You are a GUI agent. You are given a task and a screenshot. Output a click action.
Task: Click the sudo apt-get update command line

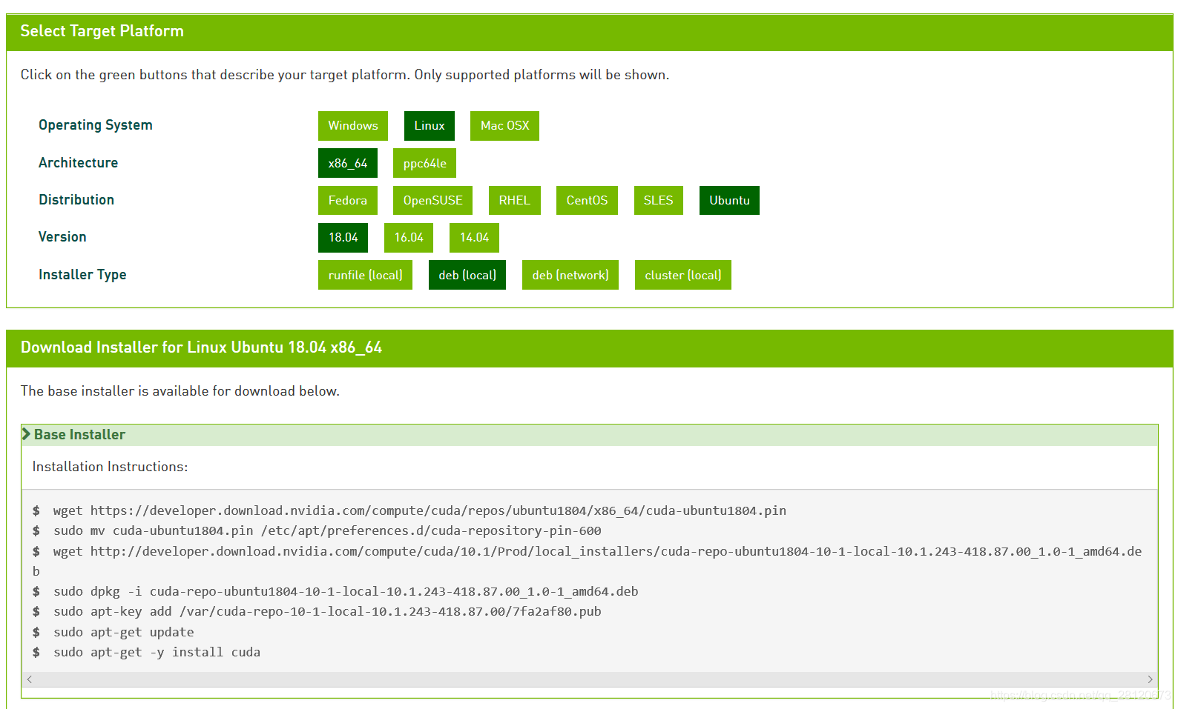(123, 632)
